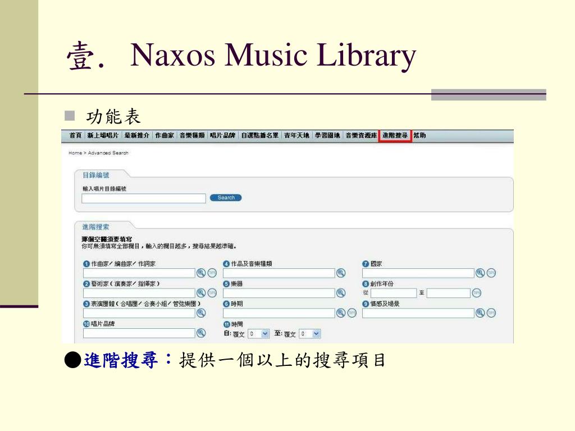Click the magnifier icon beside the 作品及音樂種類 field
This screenshot has width=575, height=431.
(341, 273)
